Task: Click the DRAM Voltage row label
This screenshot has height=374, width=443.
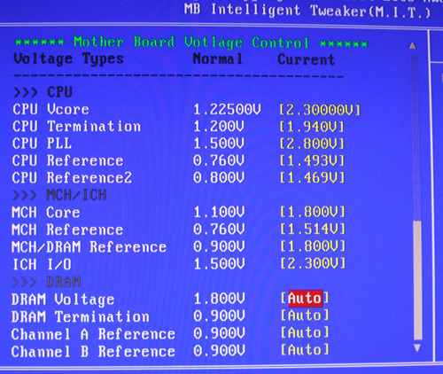Action: click(x=63, y=300)
